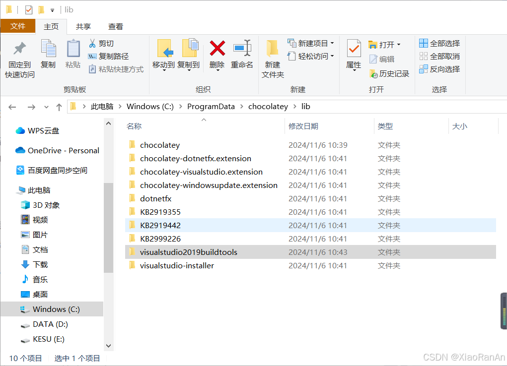This screenshot has height=366, width=507.
Task: Expand chevron after chocolatey in path
Action: [294, 107]
